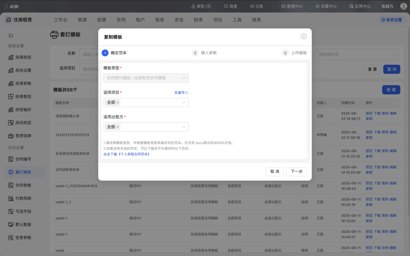Click the user avatar in top bar

tap(404, 6)
